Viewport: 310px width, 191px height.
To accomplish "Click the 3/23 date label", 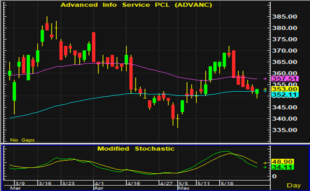I will tap(68, 183).
